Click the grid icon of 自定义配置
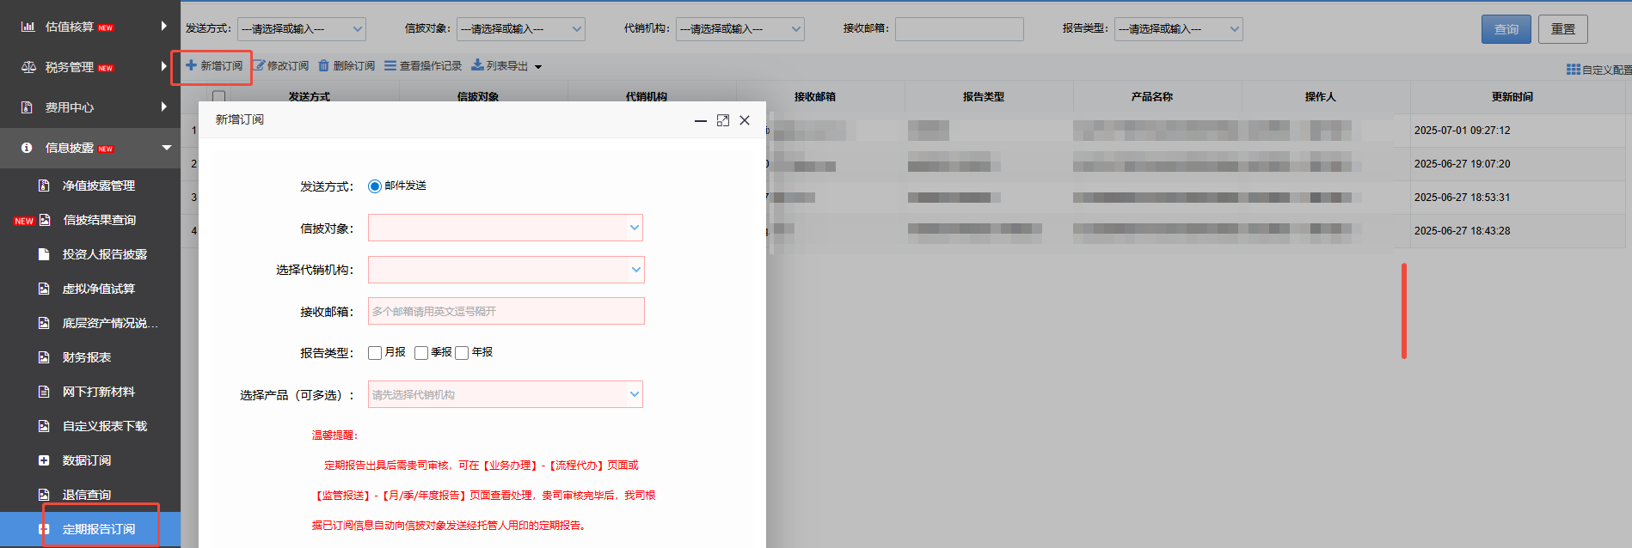This screenshot has height=548, width=1632. pyautogui.click(x=1574, y=70)
